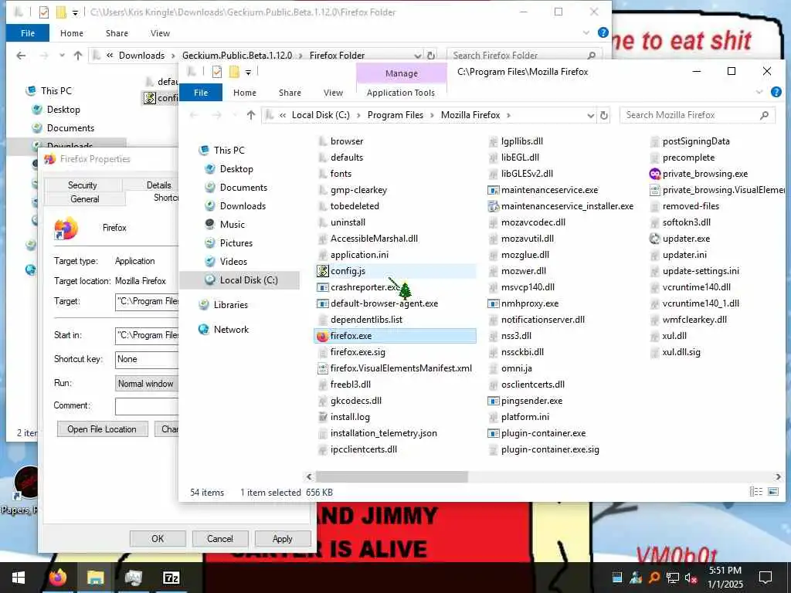Open 7-Zip from the taskbar

tap(171, 578)
